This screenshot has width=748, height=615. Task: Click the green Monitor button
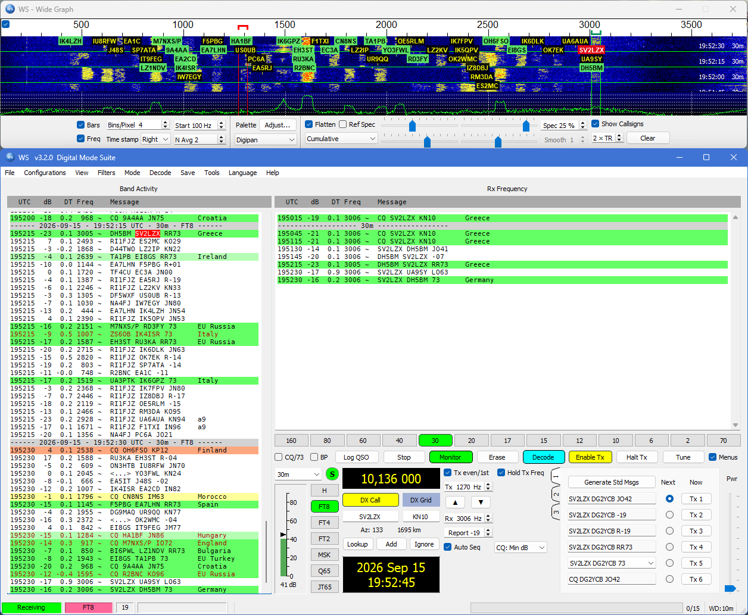tap(450, 457)
